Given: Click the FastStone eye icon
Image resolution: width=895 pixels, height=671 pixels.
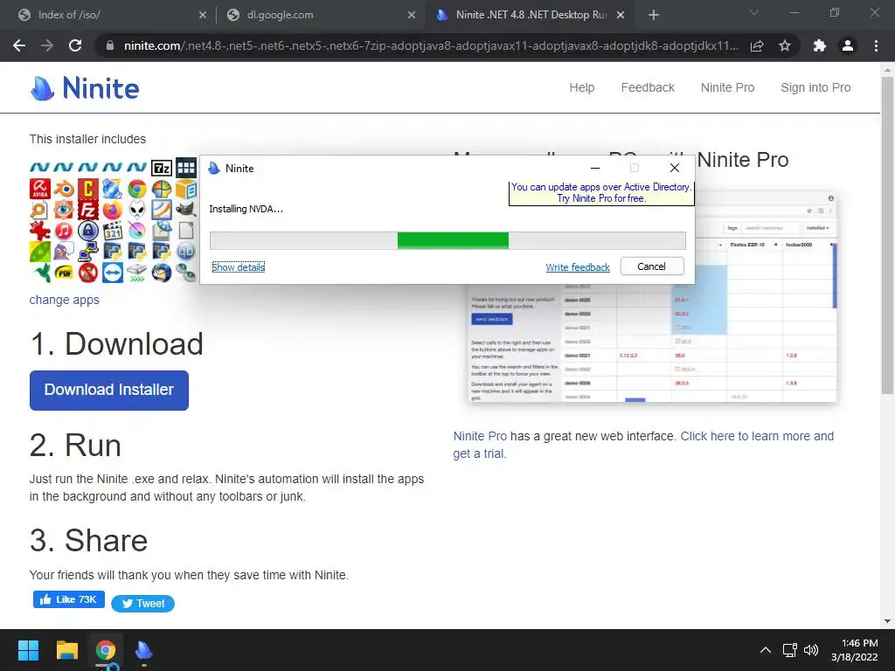Looking at the screenshot, I should click(64, 210).
